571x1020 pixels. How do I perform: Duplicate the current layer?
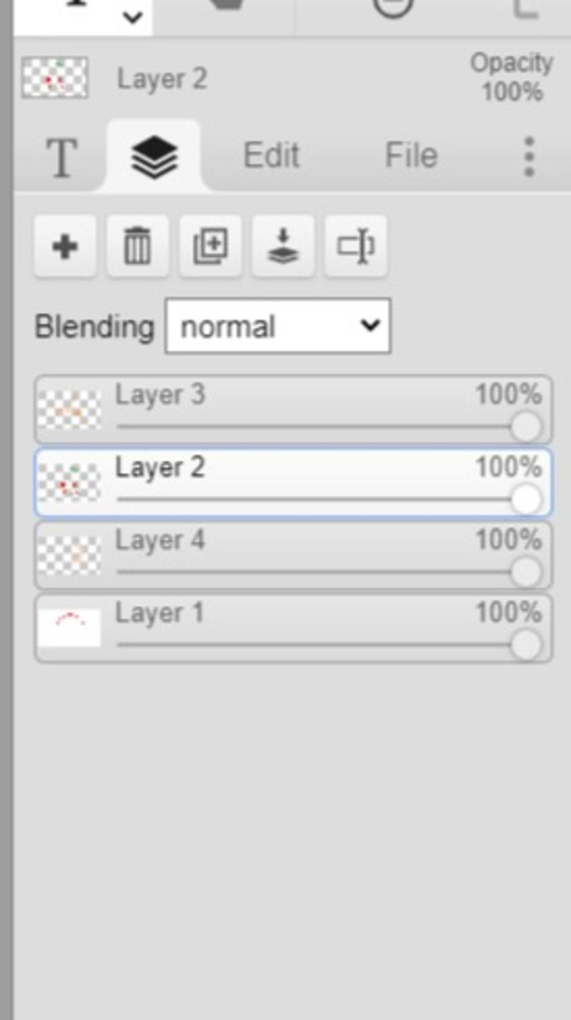pos(210,246)
